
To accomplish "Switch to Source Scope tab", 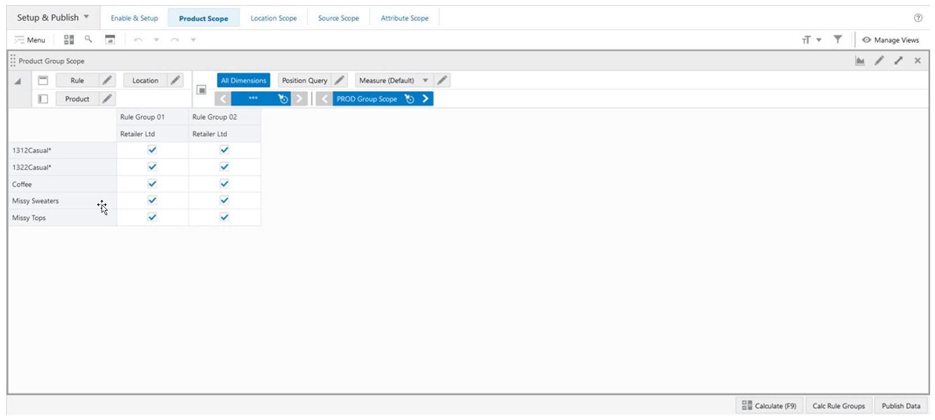I will (x=338, y=18).
